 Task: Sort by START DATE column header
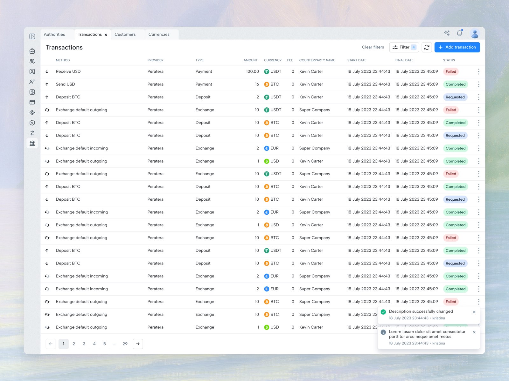tap(357, 60)
